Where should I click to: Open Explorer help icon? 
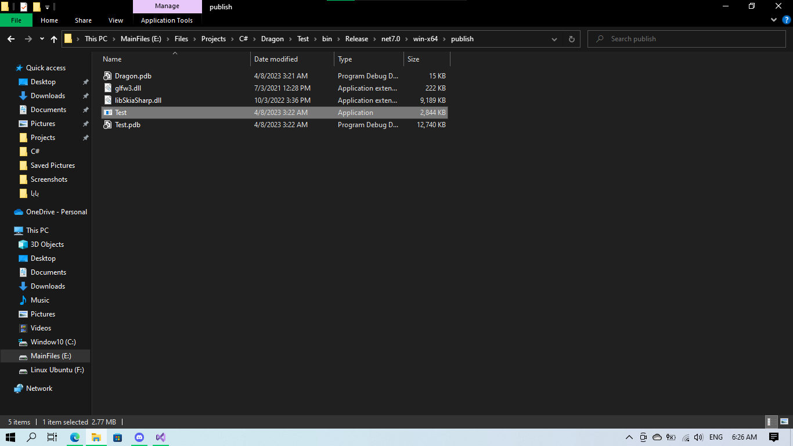pyautogui.click(x=787, y=20)
